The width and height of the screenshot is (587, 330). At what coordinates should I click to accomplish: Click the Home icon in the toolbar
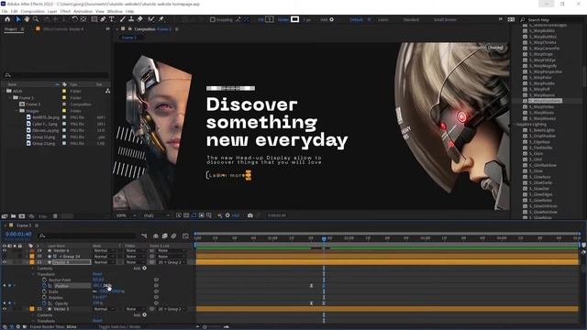[7, 19]
